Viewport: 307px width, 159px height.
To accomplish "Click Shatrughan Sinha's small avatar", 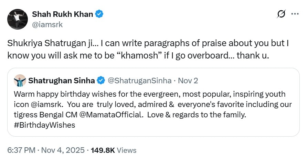I will pos(20,81).
